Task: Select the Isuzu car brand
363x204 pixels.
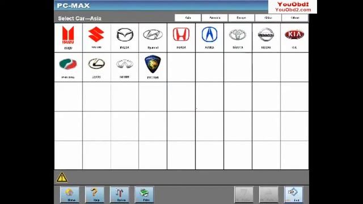Action: click(68, 38)
